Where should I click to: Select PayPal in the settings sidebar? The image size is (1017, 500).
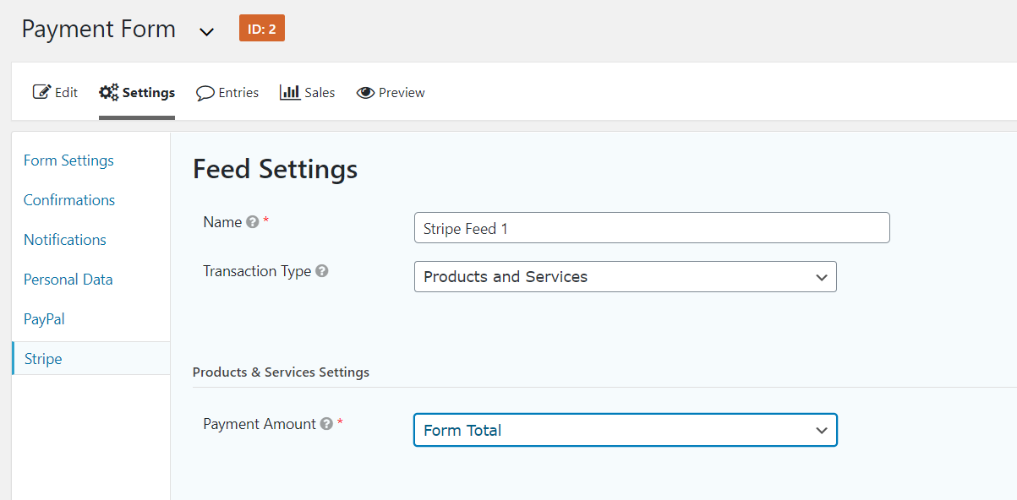click(x=44, y=319)
